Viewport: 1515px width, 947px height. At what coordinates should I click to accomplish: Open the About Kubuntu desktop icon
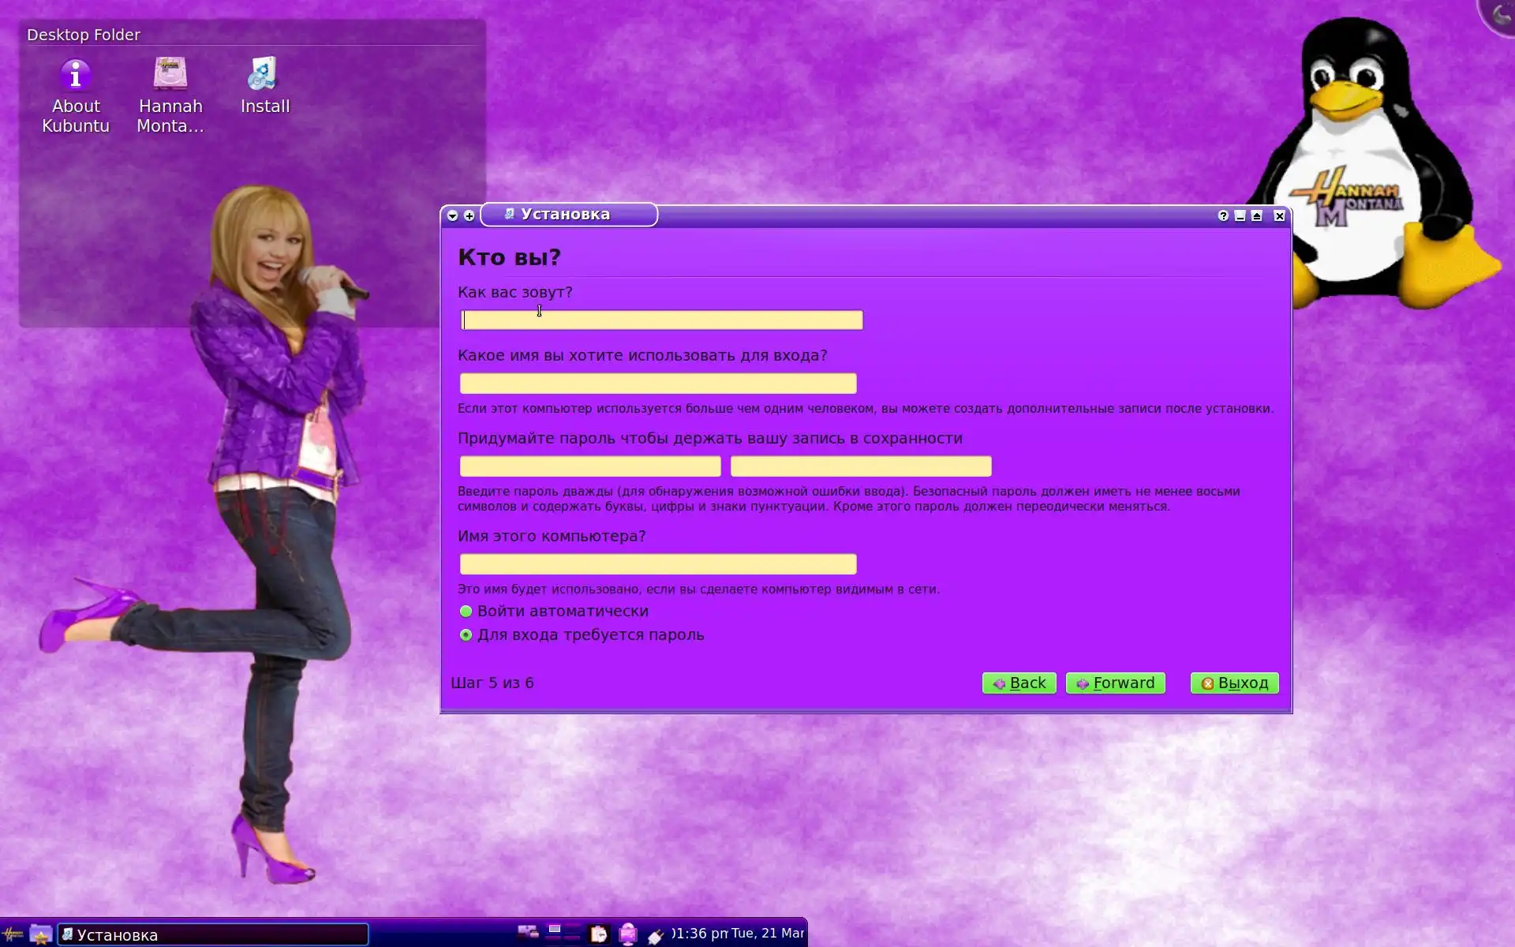76,77
